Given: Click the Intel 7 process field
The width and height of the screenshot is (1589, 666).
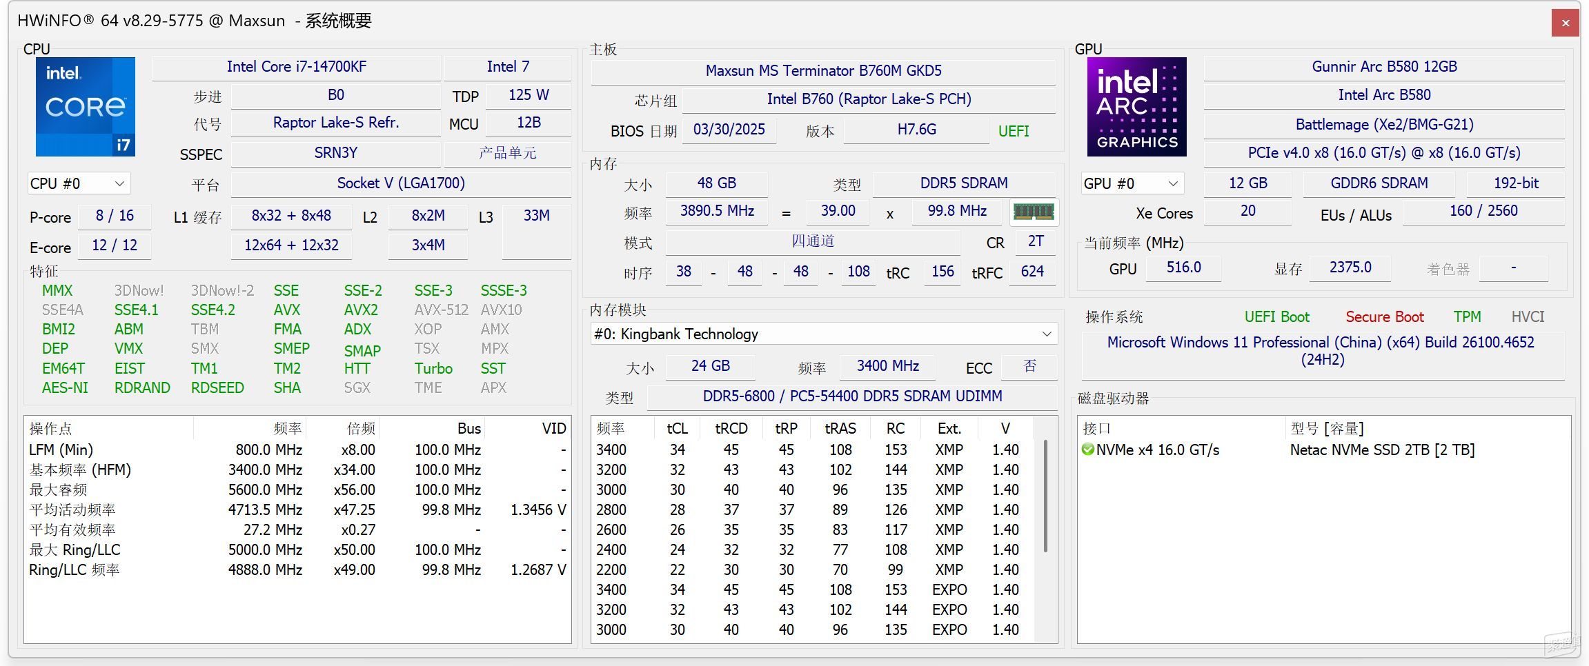Looking at the screenshot, I should 508,67.
